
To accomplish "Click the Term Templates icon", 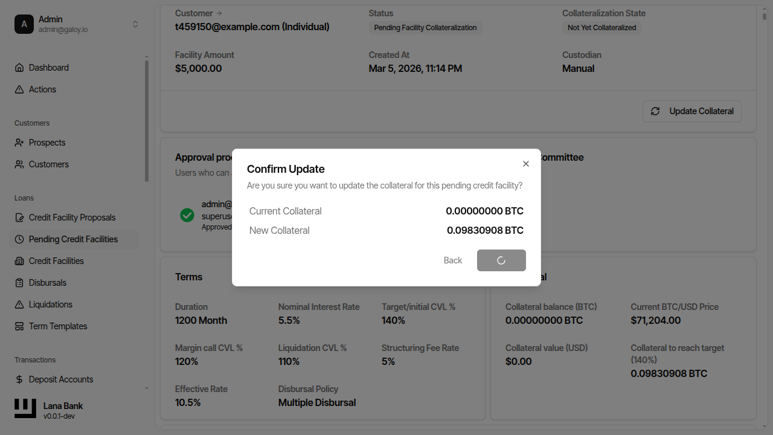I will (x=19, y=326).
